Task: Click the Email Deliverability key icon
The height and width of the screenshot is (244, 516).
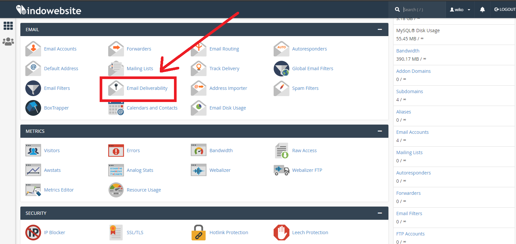Action: tap(116, 88)
